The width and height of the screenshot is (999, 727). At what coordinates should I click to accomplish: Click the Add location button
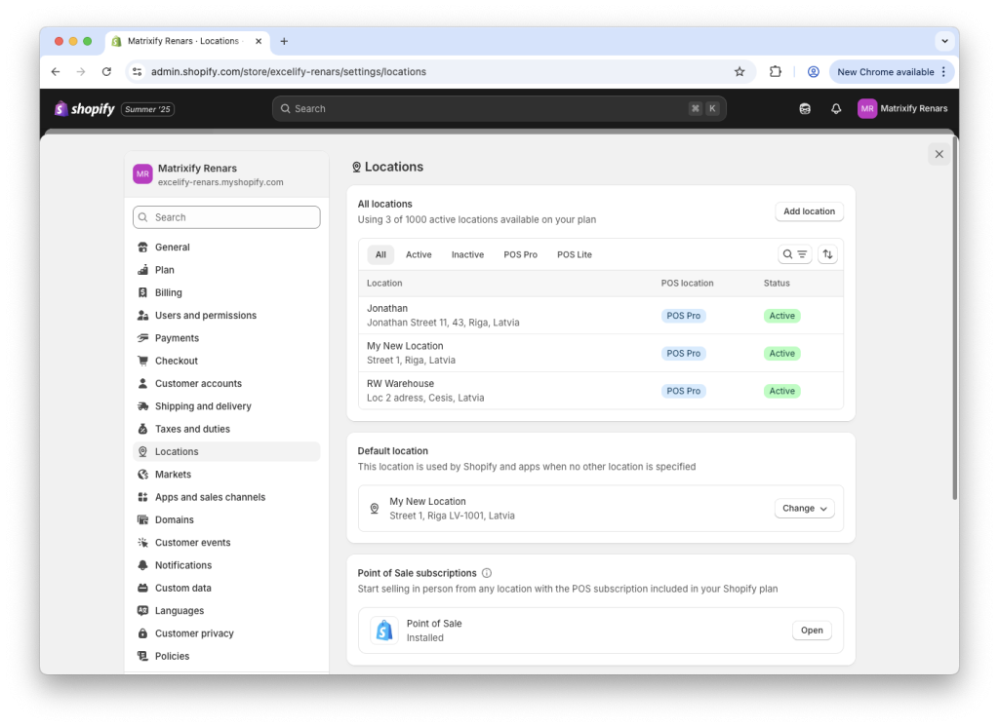[809, 211]
